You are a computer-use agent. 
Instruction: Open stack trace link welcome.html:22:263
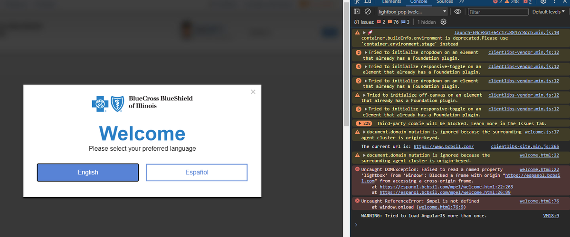[x=446, y=187]
